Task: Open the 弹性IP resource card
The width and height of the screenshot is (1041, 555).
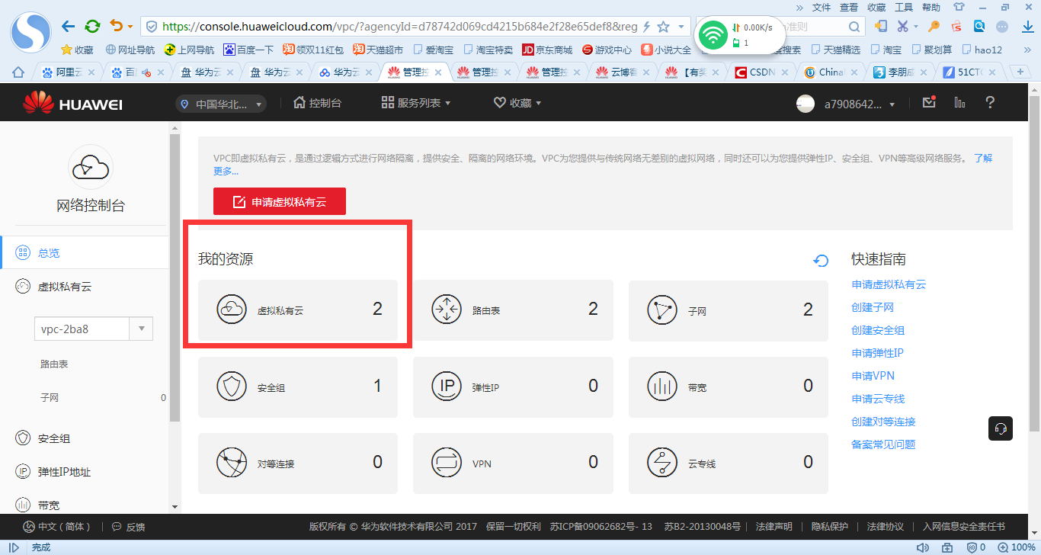Action: pyautogui.click(x=513, y=387)
